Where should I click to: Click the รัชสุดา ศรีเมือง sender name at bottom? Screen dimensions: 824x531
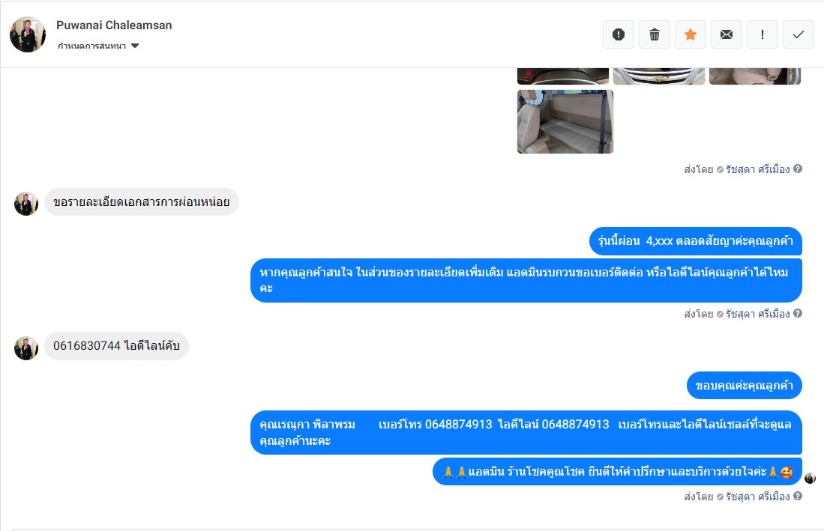[758, 497]
